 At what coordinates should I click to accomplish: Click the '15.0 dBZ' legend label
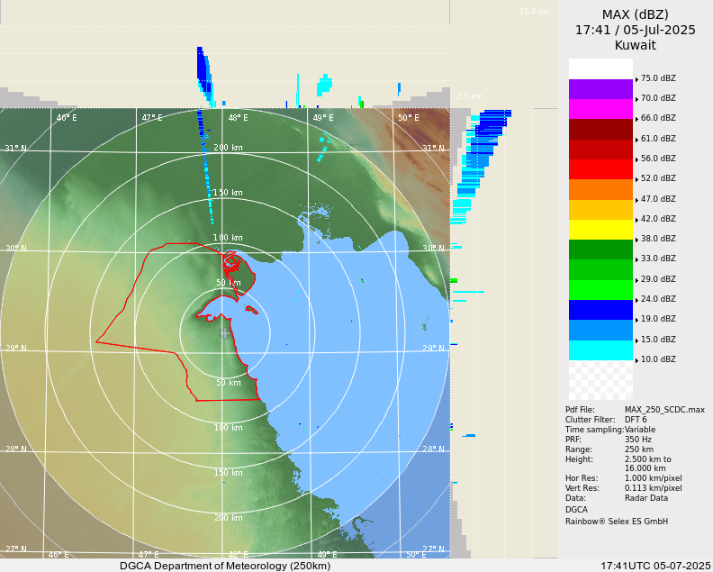[x=658, y=340]
